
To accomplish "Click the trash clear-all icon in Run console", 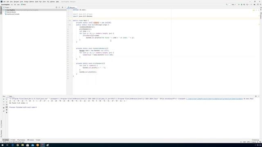I will tap(7, 113).
